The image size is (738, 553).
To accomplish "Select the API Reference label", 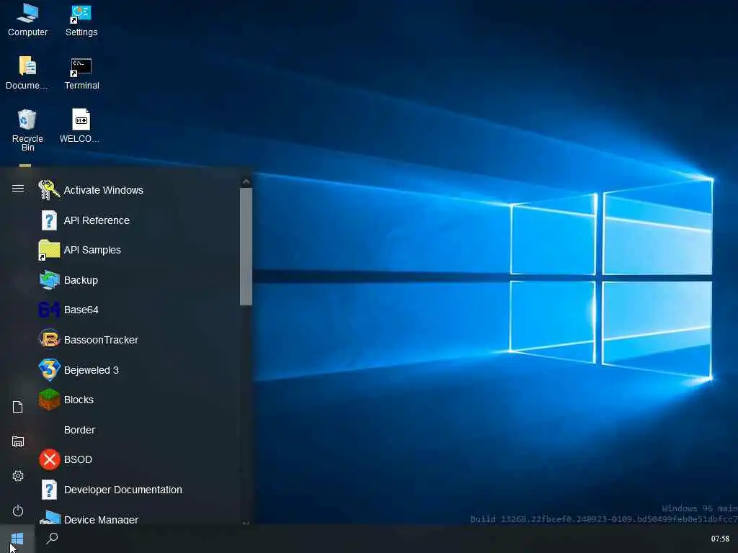I will click(x=97, y=220).
